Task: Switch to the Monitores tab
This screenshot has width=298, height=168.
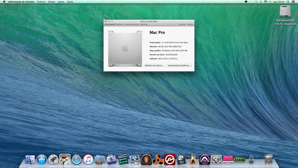Action: click(x=120, y=24)
